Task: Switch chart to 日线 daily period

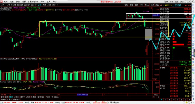Action: [39, 5]
